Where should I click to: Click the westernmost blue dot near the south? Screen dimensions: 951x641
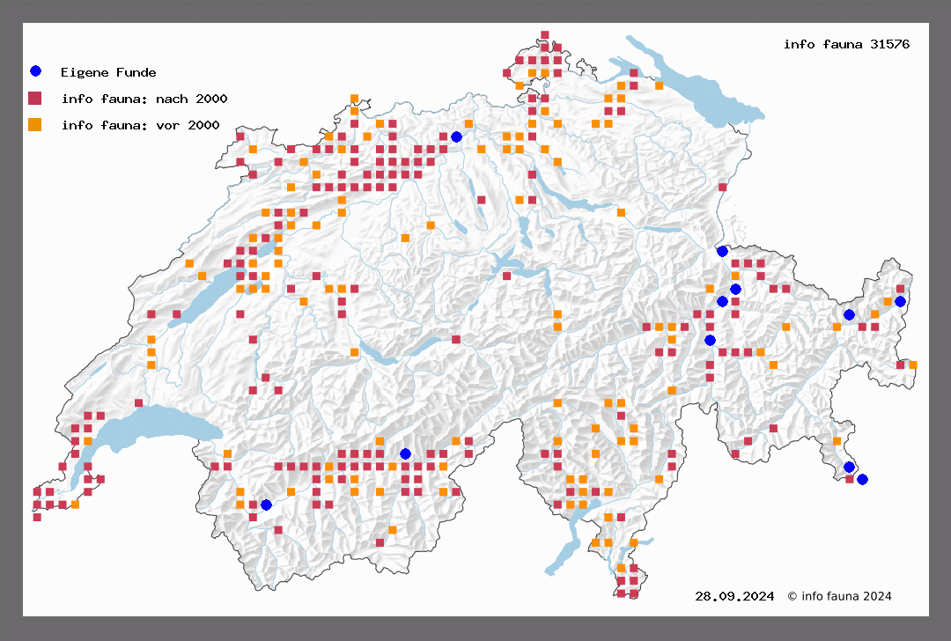[x=266, y=505]
